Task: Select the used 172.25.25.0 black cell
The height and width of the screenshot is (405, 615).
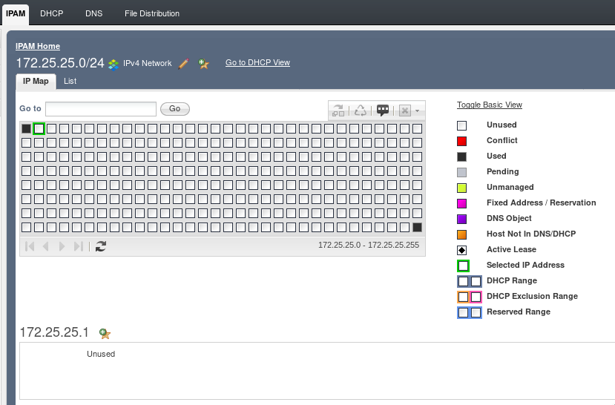Action: point(26,128)
